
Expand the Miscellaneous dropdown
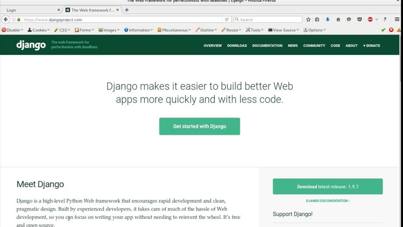pos(174,30)
